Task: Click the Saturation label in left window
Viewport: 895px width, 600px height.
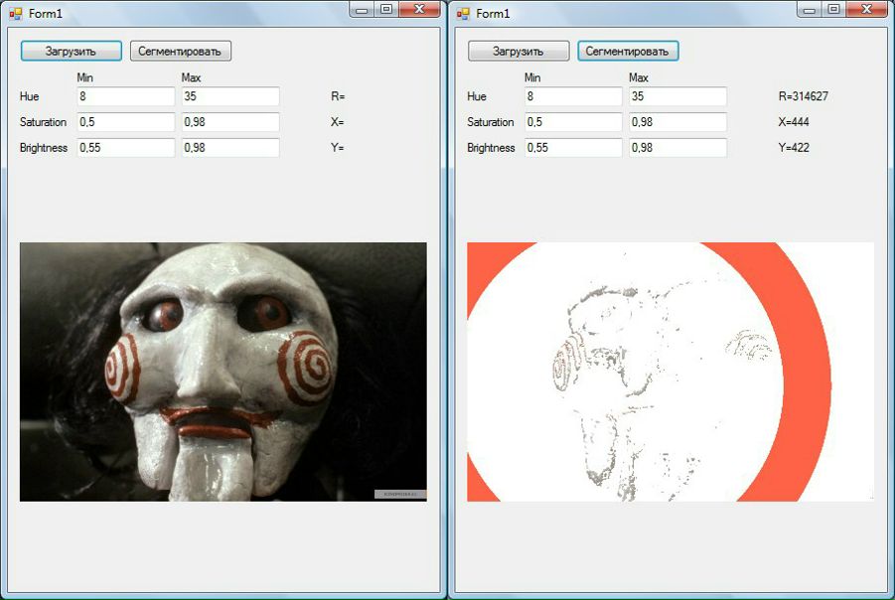Action: (43, 122)
